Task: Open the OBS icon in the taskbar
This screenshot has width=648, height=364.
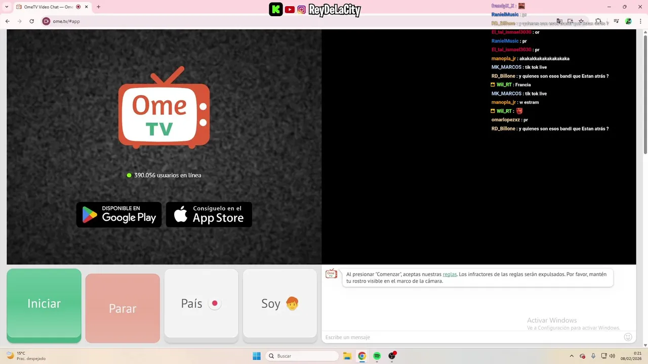Action: click(x=392, y=356)
